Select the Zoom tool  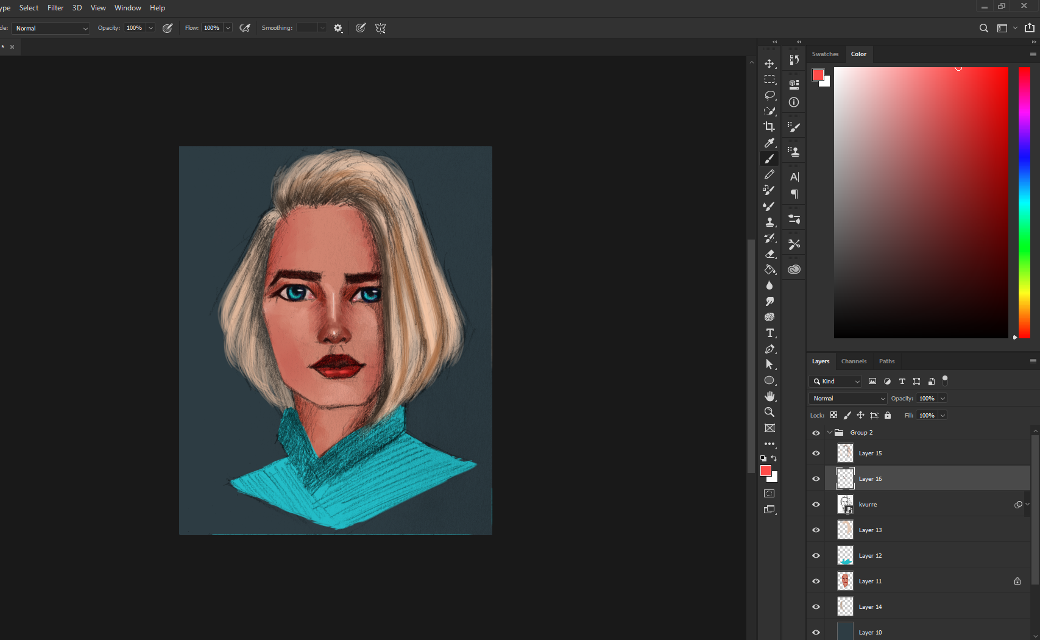[769, 412]
